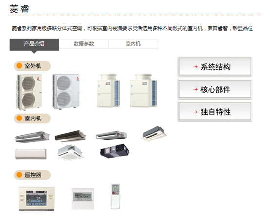The width and height of the screenshot is (270, 219).
Task: Open the 系统结构 button
Action: click(x=215, y=67)
